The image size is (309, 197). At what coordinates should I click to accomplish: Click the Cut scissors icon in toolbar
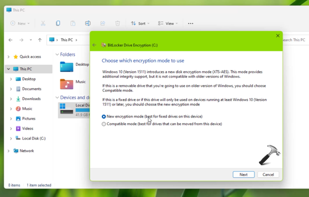click(x=43, y=23)
